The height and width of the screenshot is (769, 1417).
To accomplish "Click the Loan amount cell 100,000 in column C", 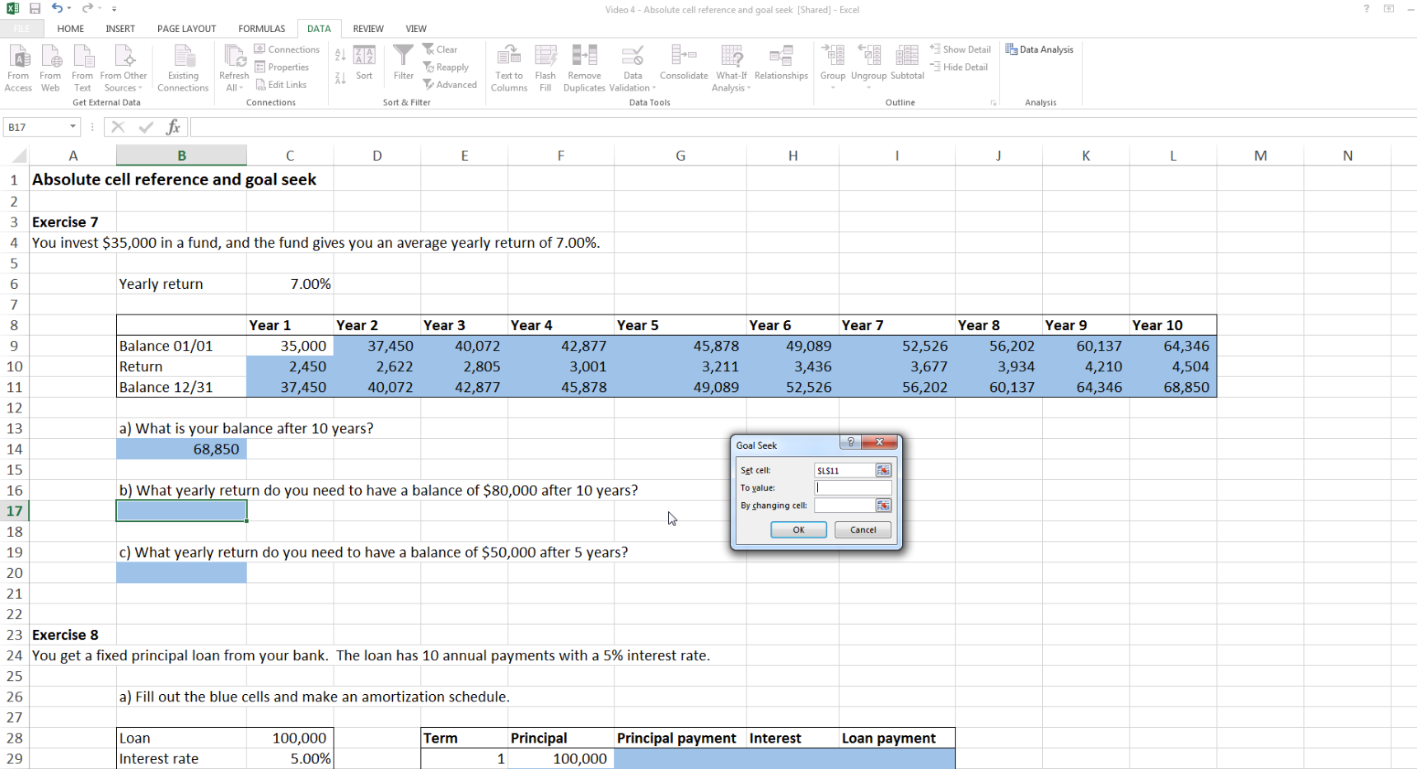I will [290, 739].
